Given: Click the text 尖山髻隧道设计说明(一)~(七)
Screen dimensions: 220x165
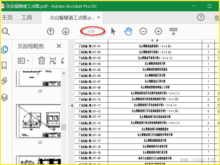Looking at the screenshot, I should pos(155,52).
